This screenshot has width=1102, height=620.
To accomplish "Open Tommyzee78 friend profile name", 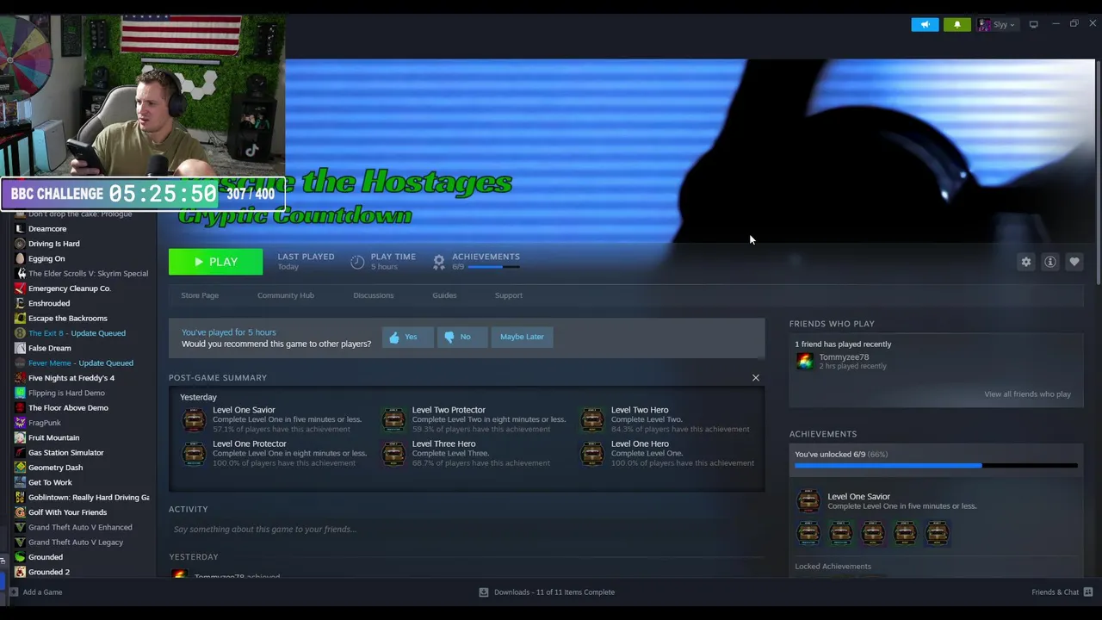I will coord(844,356).
